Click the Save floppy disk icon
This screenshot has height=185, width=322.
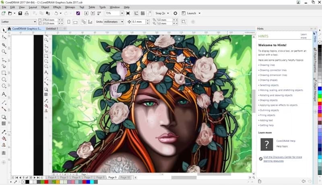click(20, 13)
